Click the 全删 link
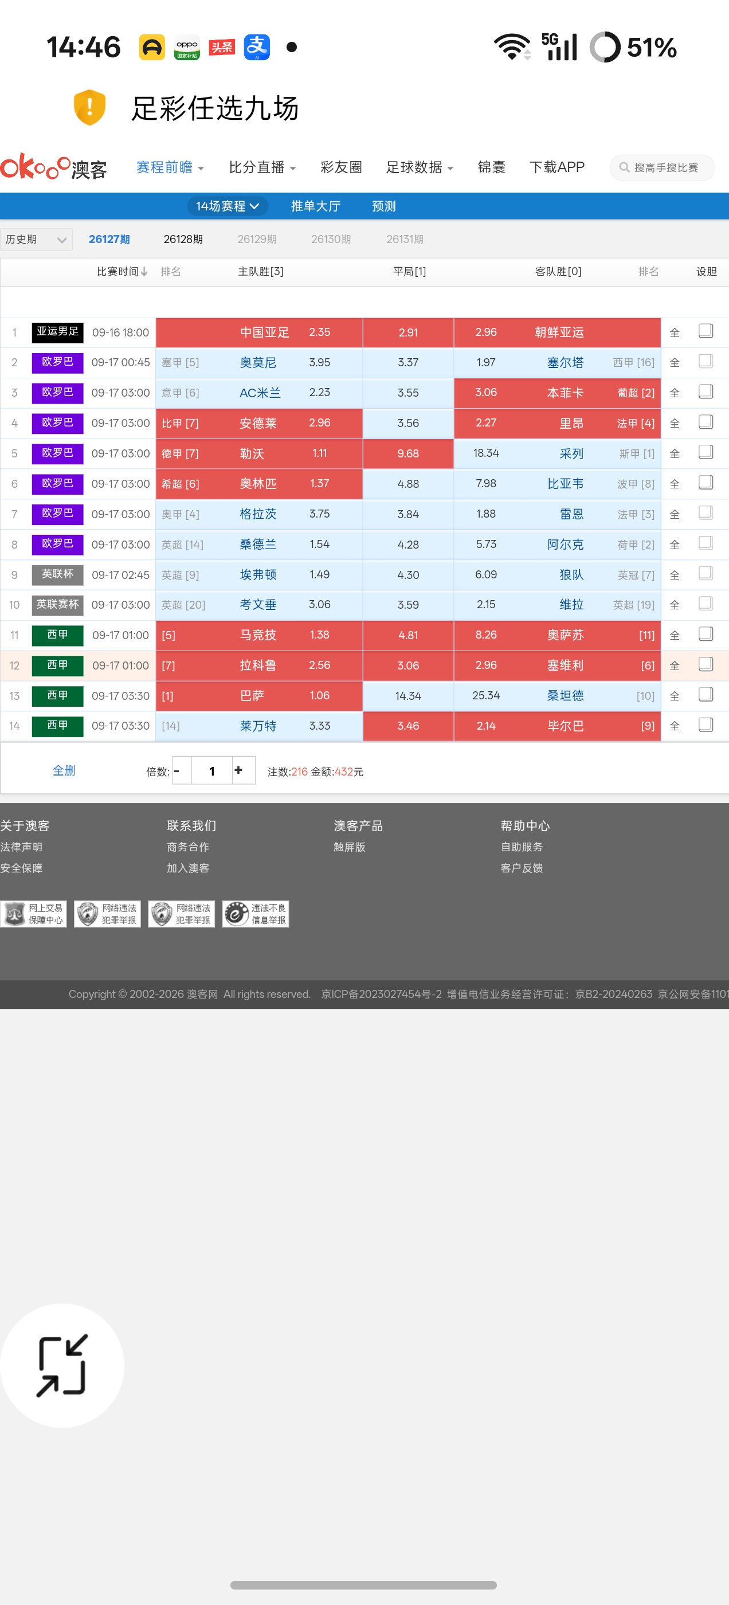The height and width of the screenshot is (1605, 729). pyautogui.click(x=64, y=771)
